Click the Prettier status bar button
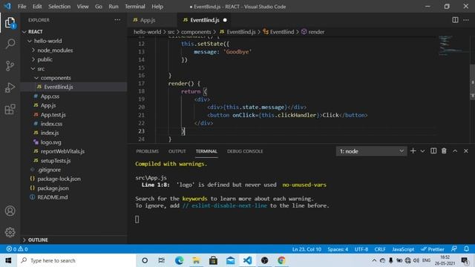 433,249
